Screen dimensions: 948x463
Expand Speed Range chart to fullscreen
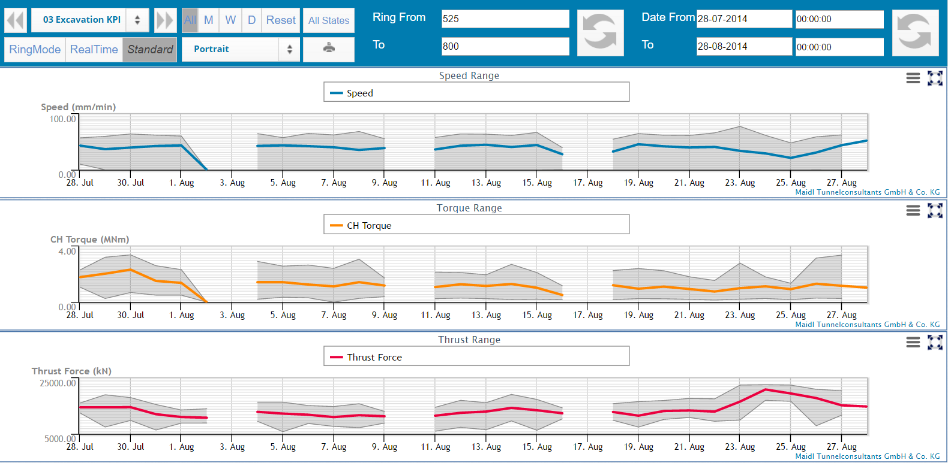point(935,78)
